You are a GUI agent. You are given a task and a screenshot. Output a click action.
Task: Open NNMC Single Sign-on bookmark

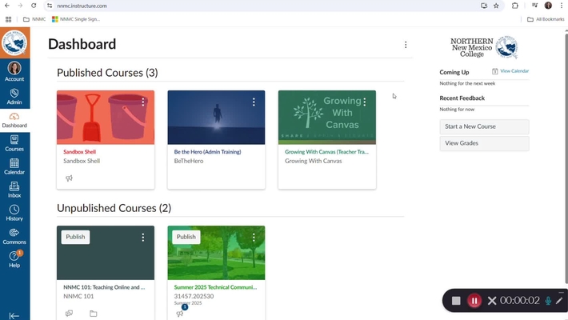pyautogui.click(x=76, y=19)
